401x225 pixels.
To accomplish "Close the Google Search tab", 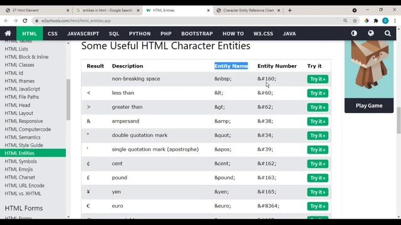I will click(138, 11).
